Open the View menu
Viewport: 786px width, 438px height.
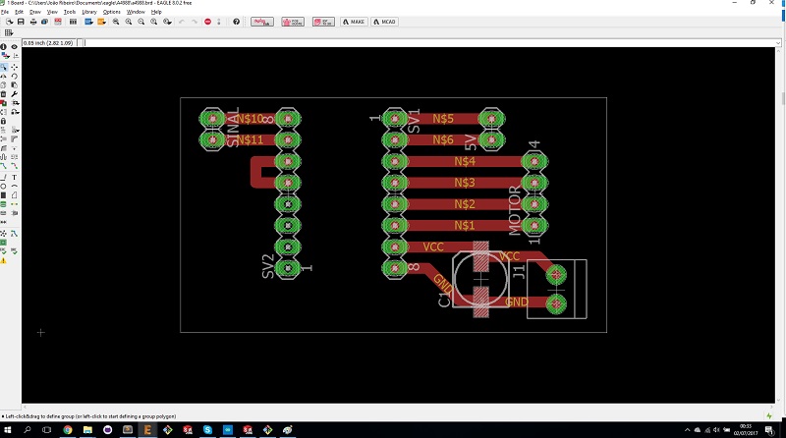tap(52, 12)
